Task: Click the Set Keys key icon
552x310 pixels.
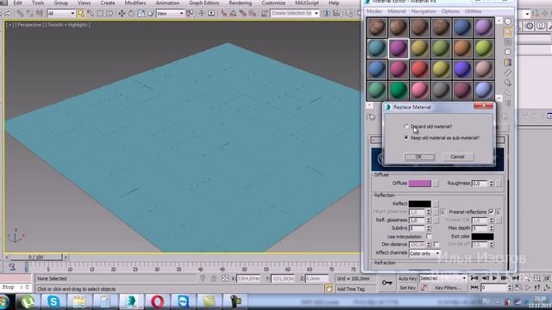Action: tap(387, 283)
